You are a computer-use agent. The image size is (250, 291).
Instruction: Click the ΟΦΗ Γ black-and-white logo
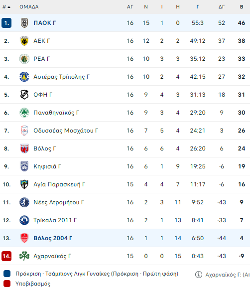click(24, 95)
